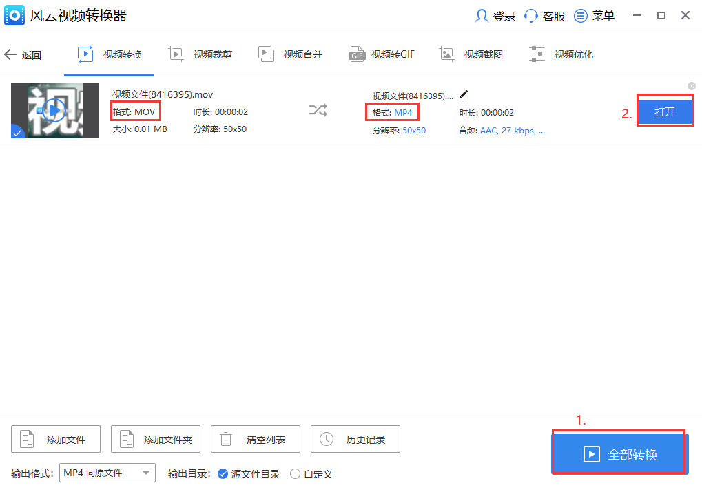Minimize the converter window

coord(637,16)
